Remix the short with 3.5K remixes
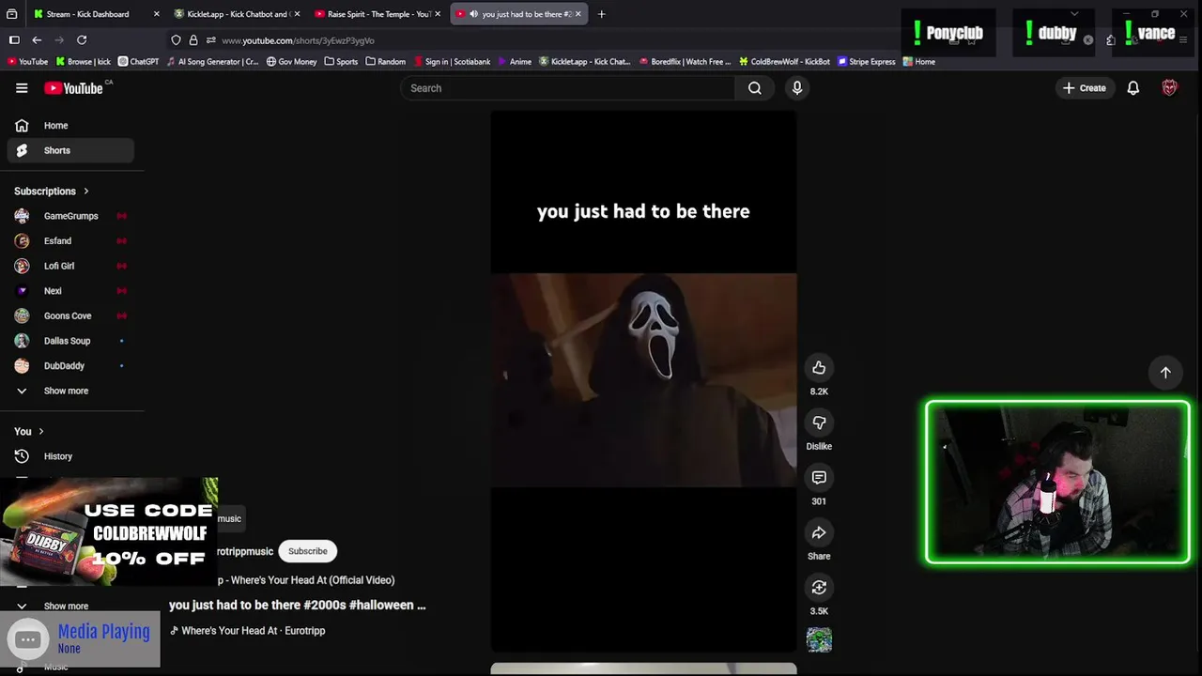1202x676 pixels. 819,588
